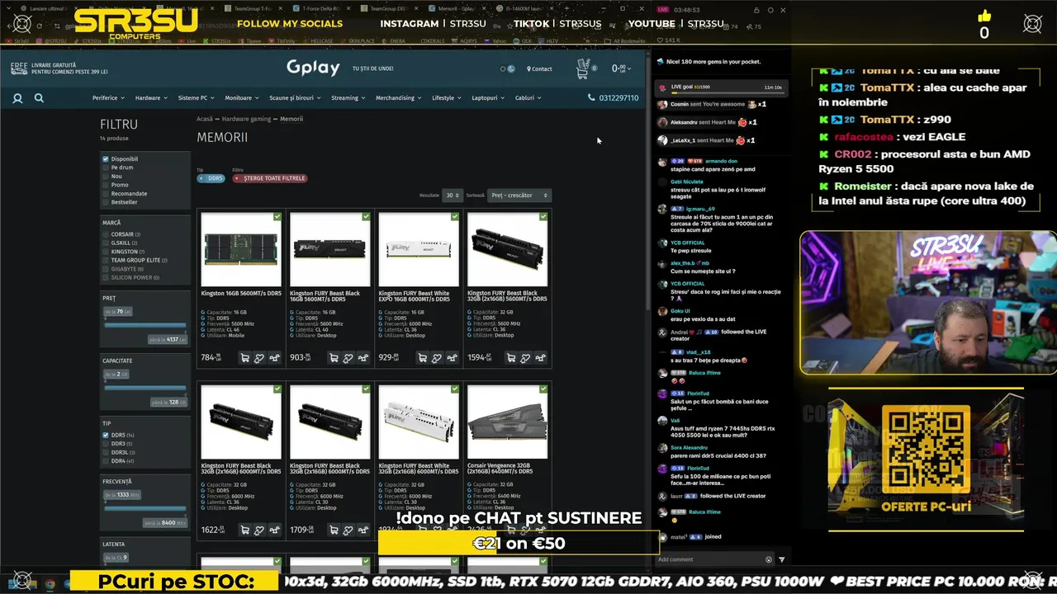1057x594 pixels.
Task: Add the 1622 lei FURY 32GB to wishlist
Action: click(259, 530)
